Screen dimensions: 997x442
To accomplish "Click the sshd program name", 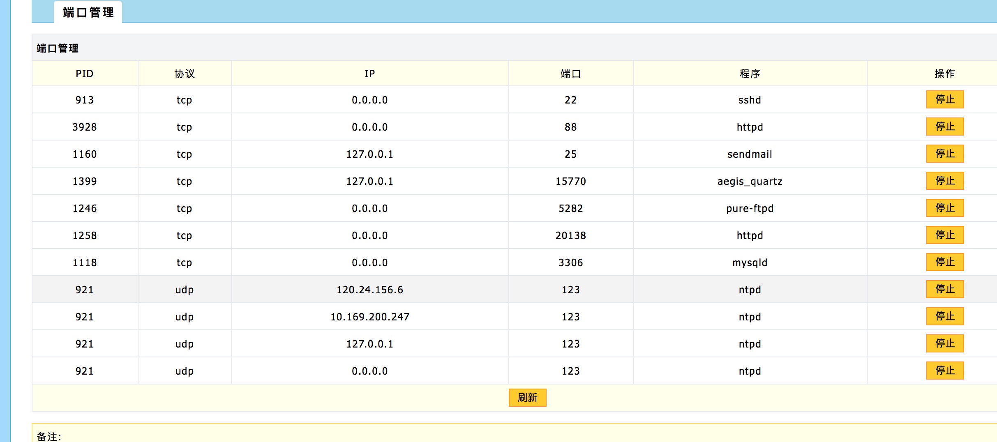I will [750, 100].
